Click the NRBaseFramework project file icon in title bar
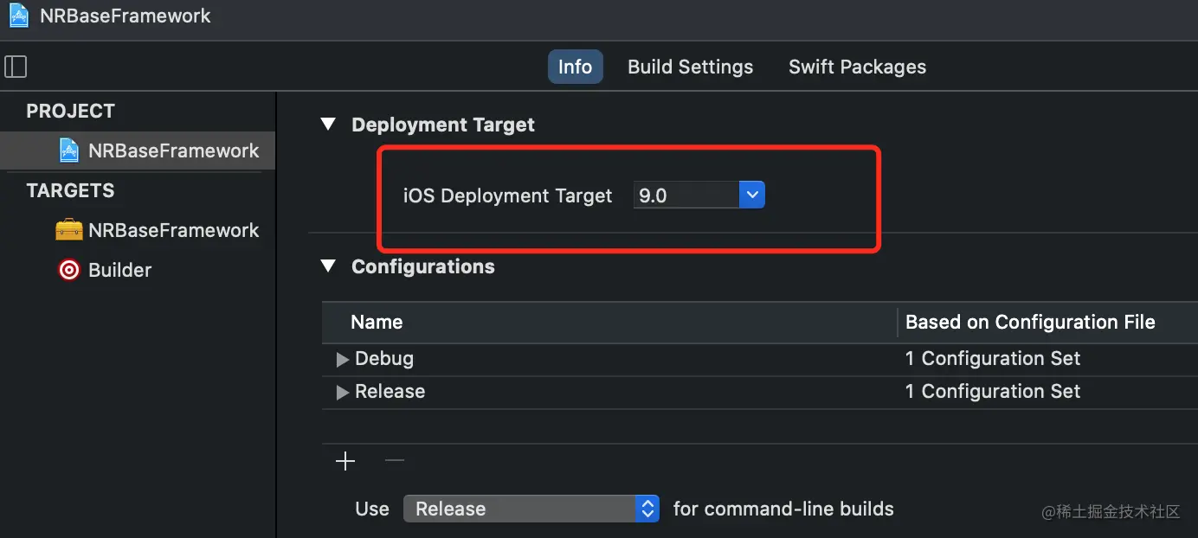Image resolution: width=1198 pixels, height=538 pixels. (x=18, y=16)
